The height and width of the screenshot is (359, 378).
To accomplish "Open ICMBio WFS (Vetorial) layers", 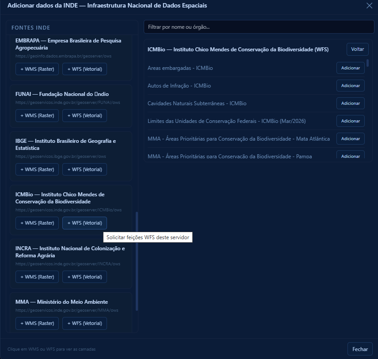I will 84,223.
